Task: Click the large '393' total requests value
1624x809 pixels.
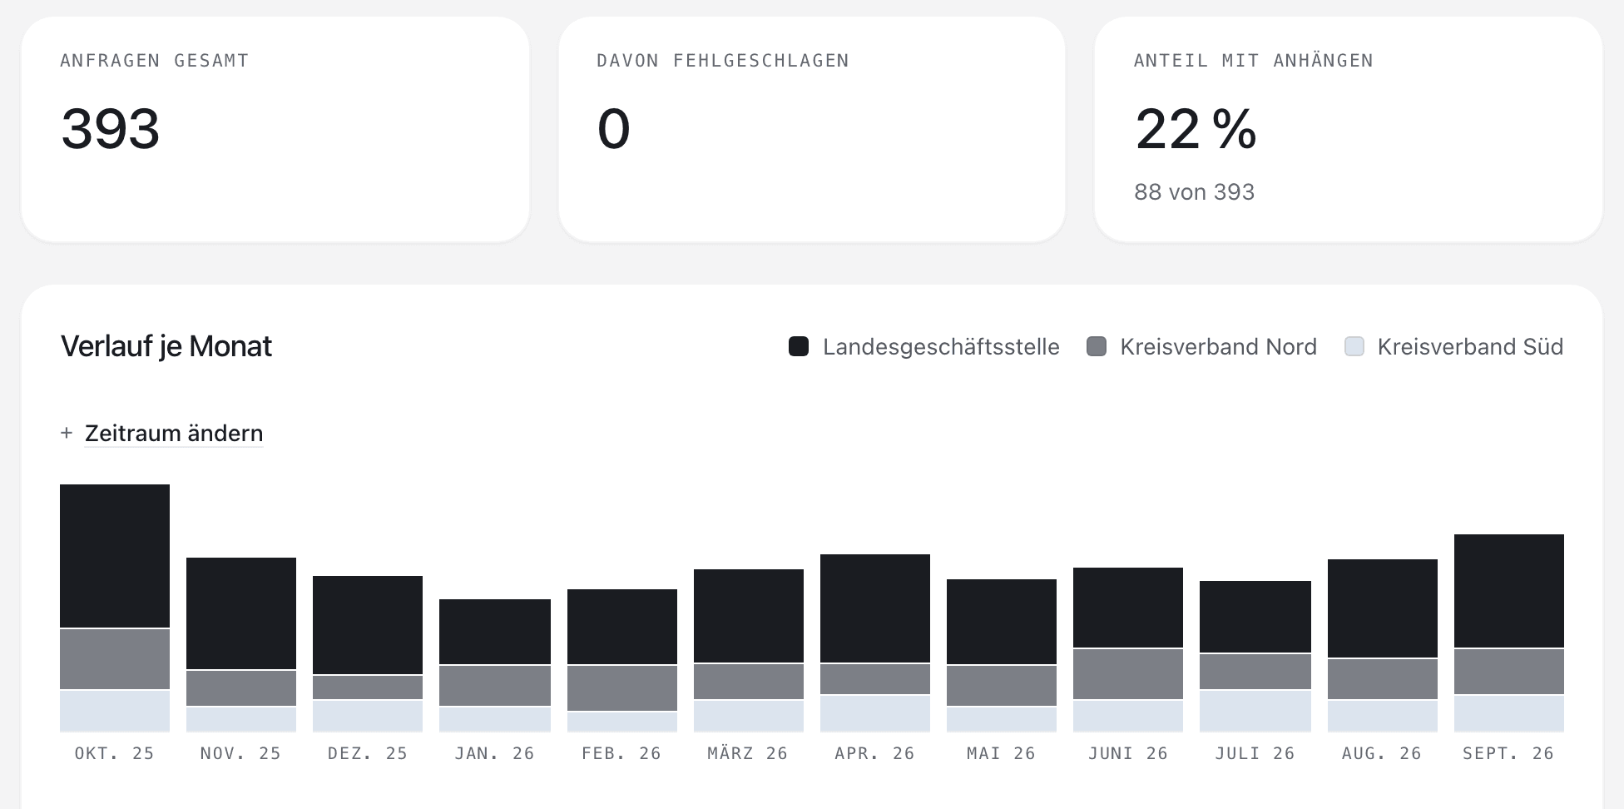Action: [x=111, y=129]
